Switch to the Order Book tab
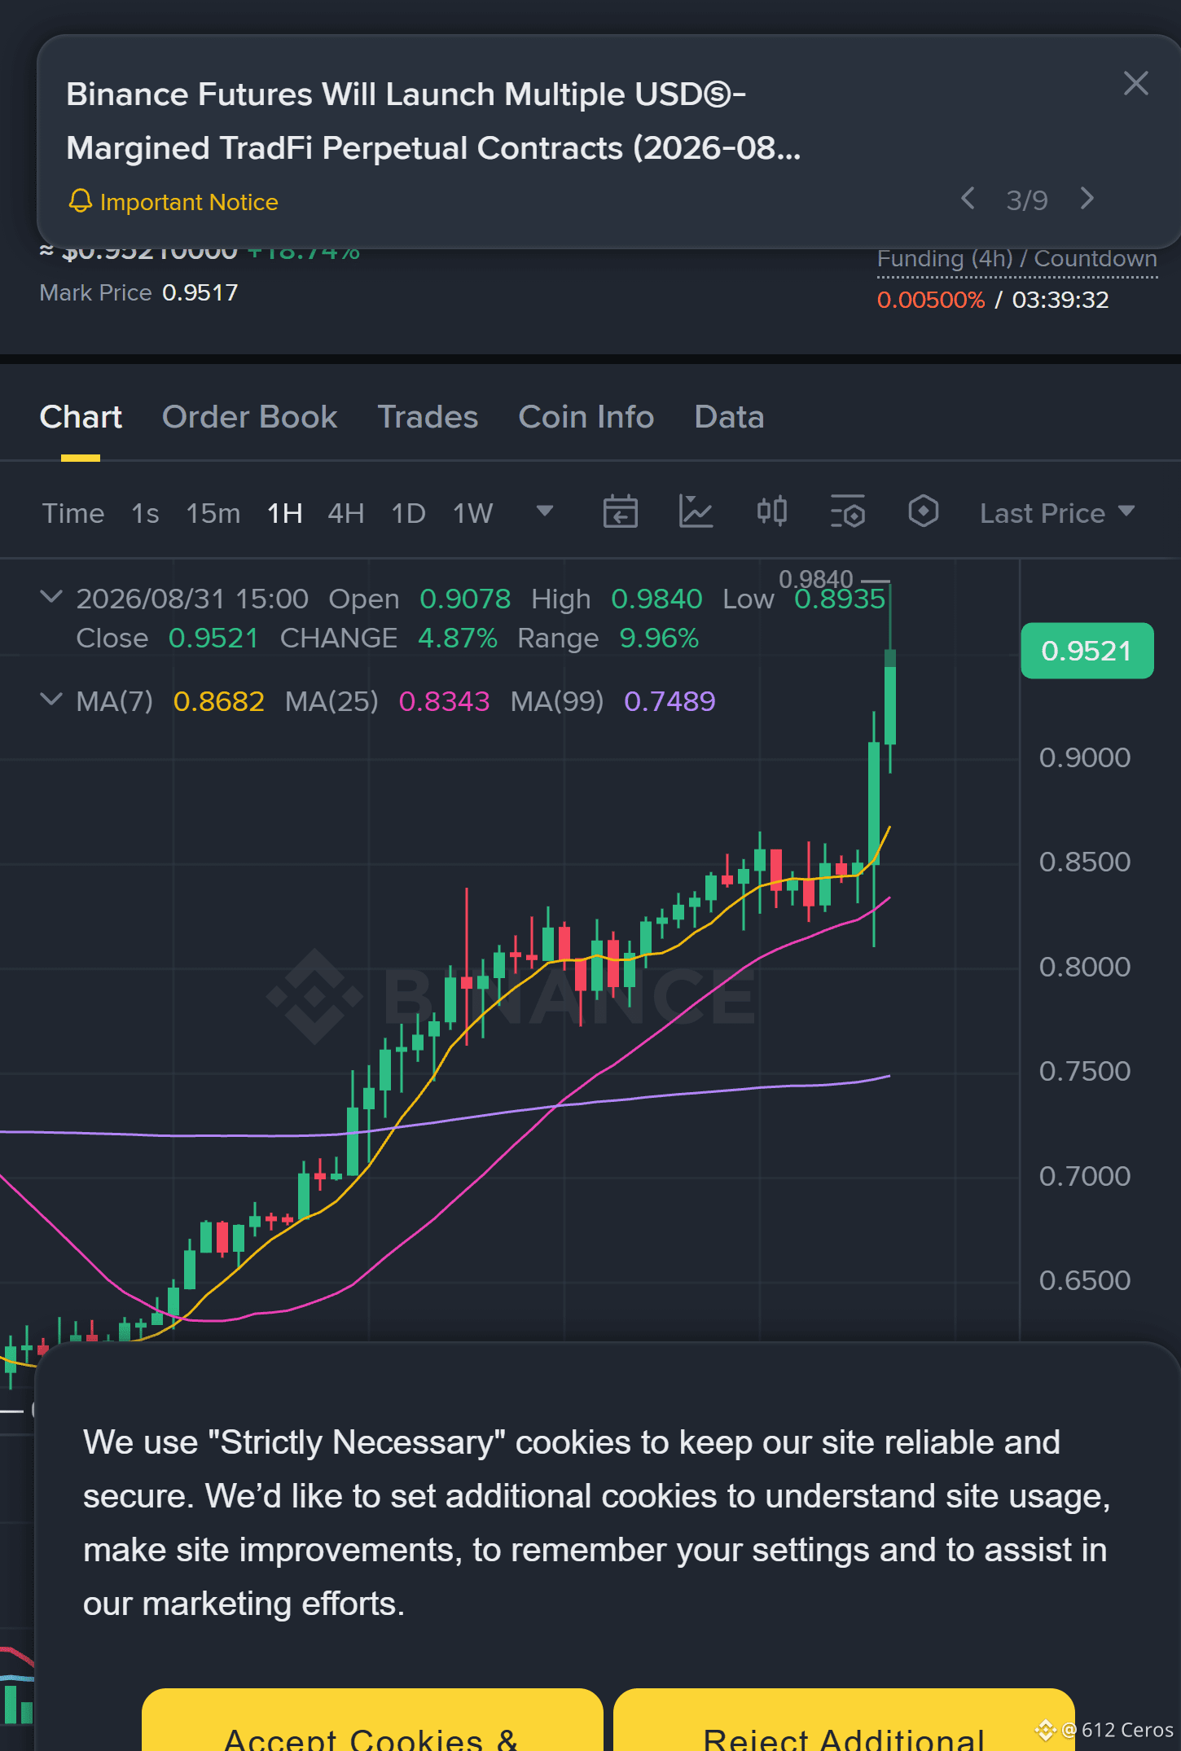Image resolution: width=1181 pixels, height=1751 pixels. click(249, 417)
